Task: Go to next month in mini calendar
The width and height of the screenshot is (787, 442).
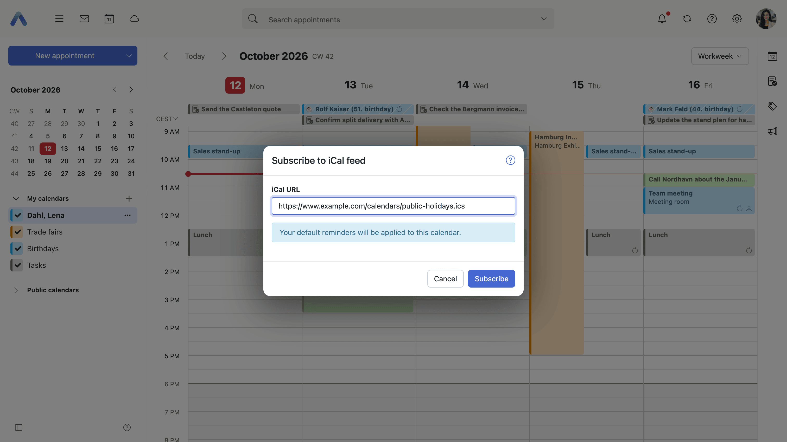Action: coord(131,90)
